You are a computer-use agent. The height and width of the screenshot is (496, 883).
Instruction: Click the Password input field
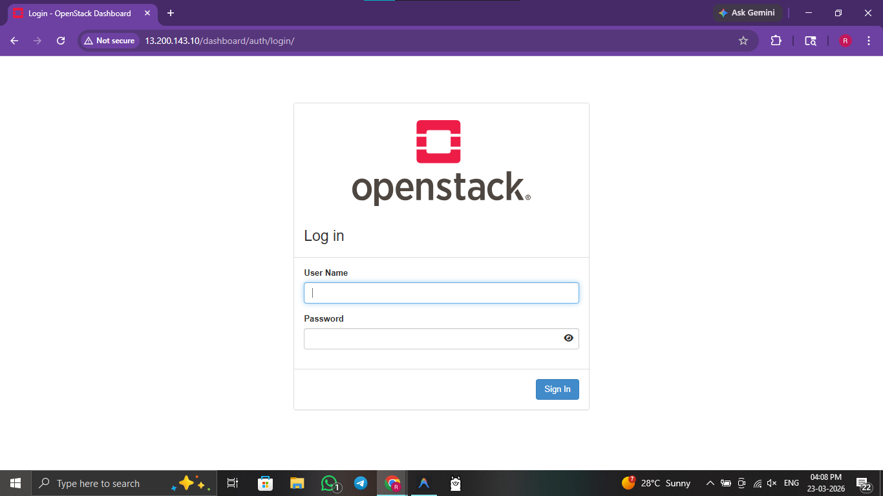click(441, 338)
